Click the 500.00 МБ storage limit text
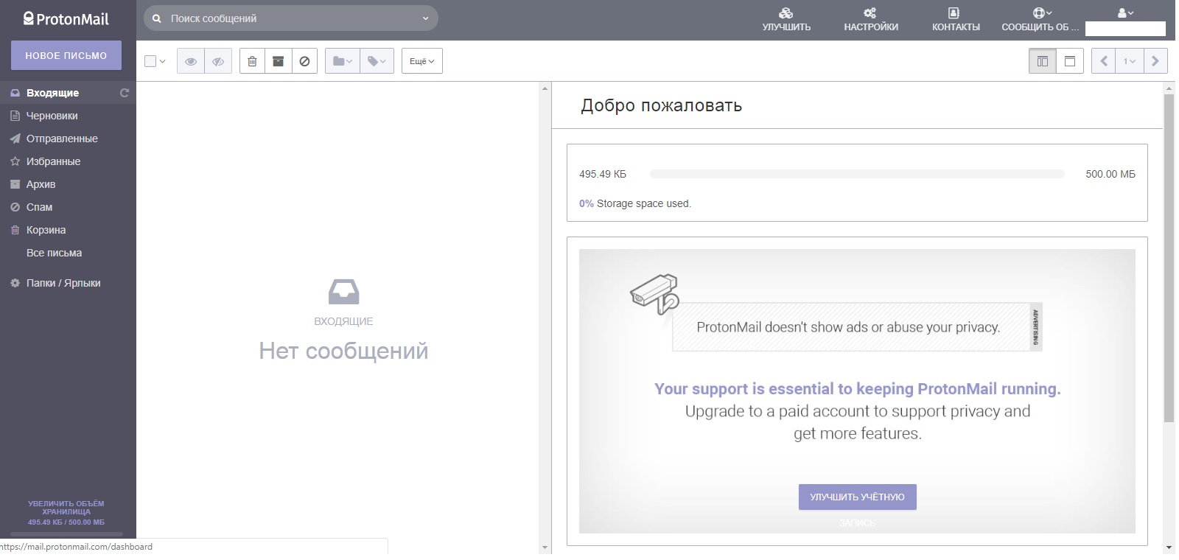This screenshot has width=1179, height=560. 1110,174
